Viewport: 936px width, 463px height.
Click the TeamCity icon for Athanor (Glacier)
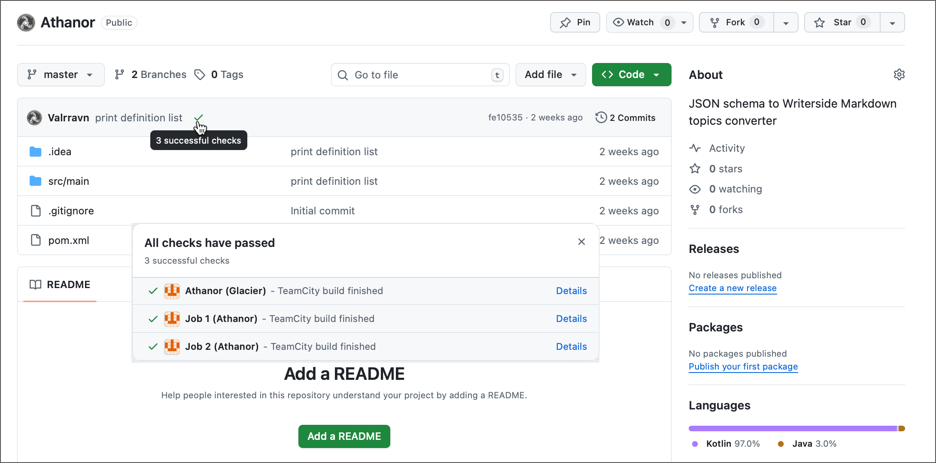pos(172,291)
